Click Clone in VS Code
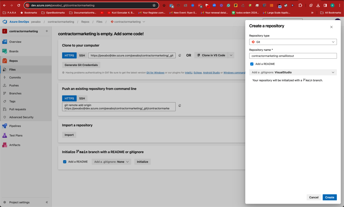 [x=211, y=55]
